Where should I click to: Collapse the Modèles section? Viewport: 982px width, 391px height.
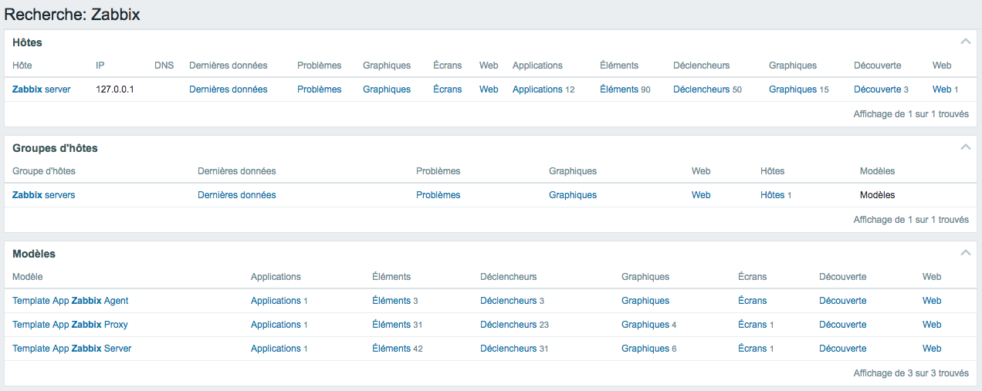pyautogui.click(x=965, y=253)
